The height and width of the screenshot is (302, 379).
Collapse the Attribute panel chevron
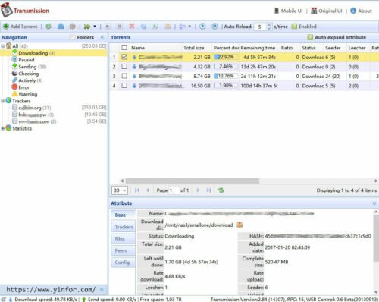[374, 203]
